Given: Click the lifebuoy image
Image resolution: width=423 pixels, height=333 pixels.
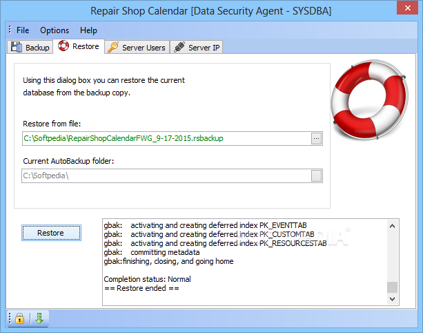Looking at the screenshot, I should [x=370, y=99].
